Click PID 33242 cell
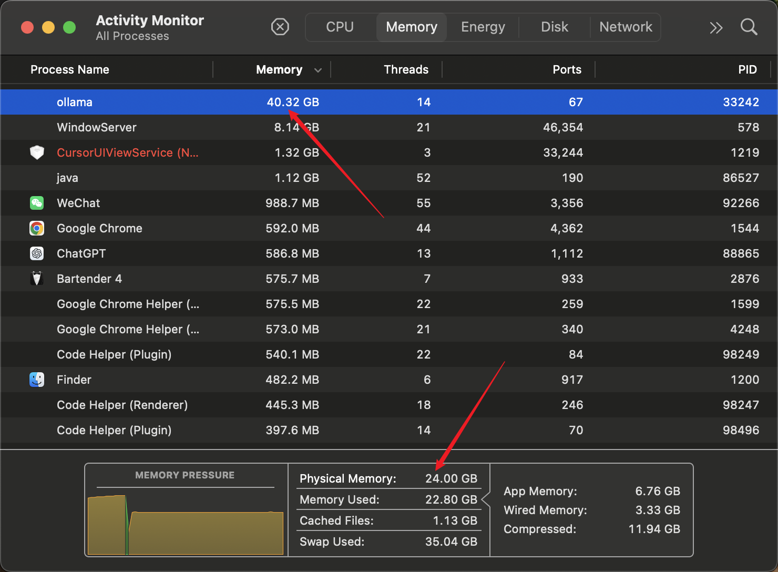778x572 pixels. 741,102
